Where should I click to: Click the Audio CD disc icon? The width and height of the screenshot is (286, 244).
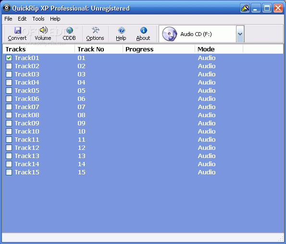pyautogui.click(x=170, y=34)
